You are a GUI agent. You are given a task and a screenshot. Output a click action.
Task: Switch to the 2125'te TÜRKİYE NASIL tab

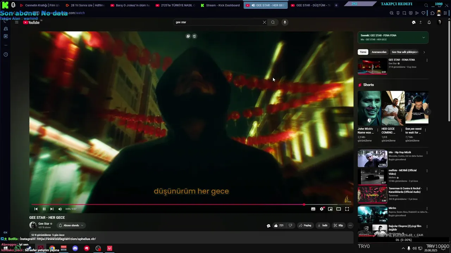(x=175, y=5)
